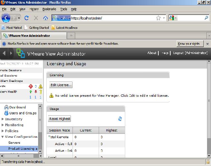Expand the Policies tree node
This screenshot has width=211, height=166.
coord(3,131)
